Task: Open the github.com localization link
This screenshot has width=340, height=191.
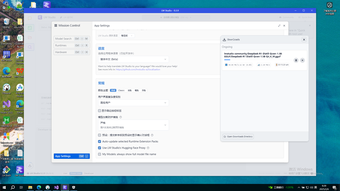Action: tap(138, 69)
